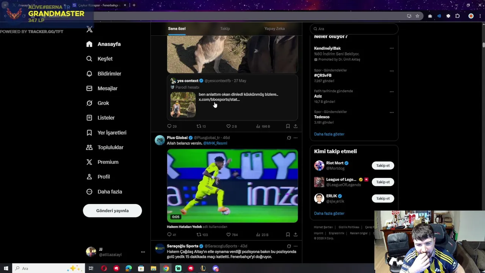Repost Plus Global post with 103 reposts

click(x=199, y=235)
